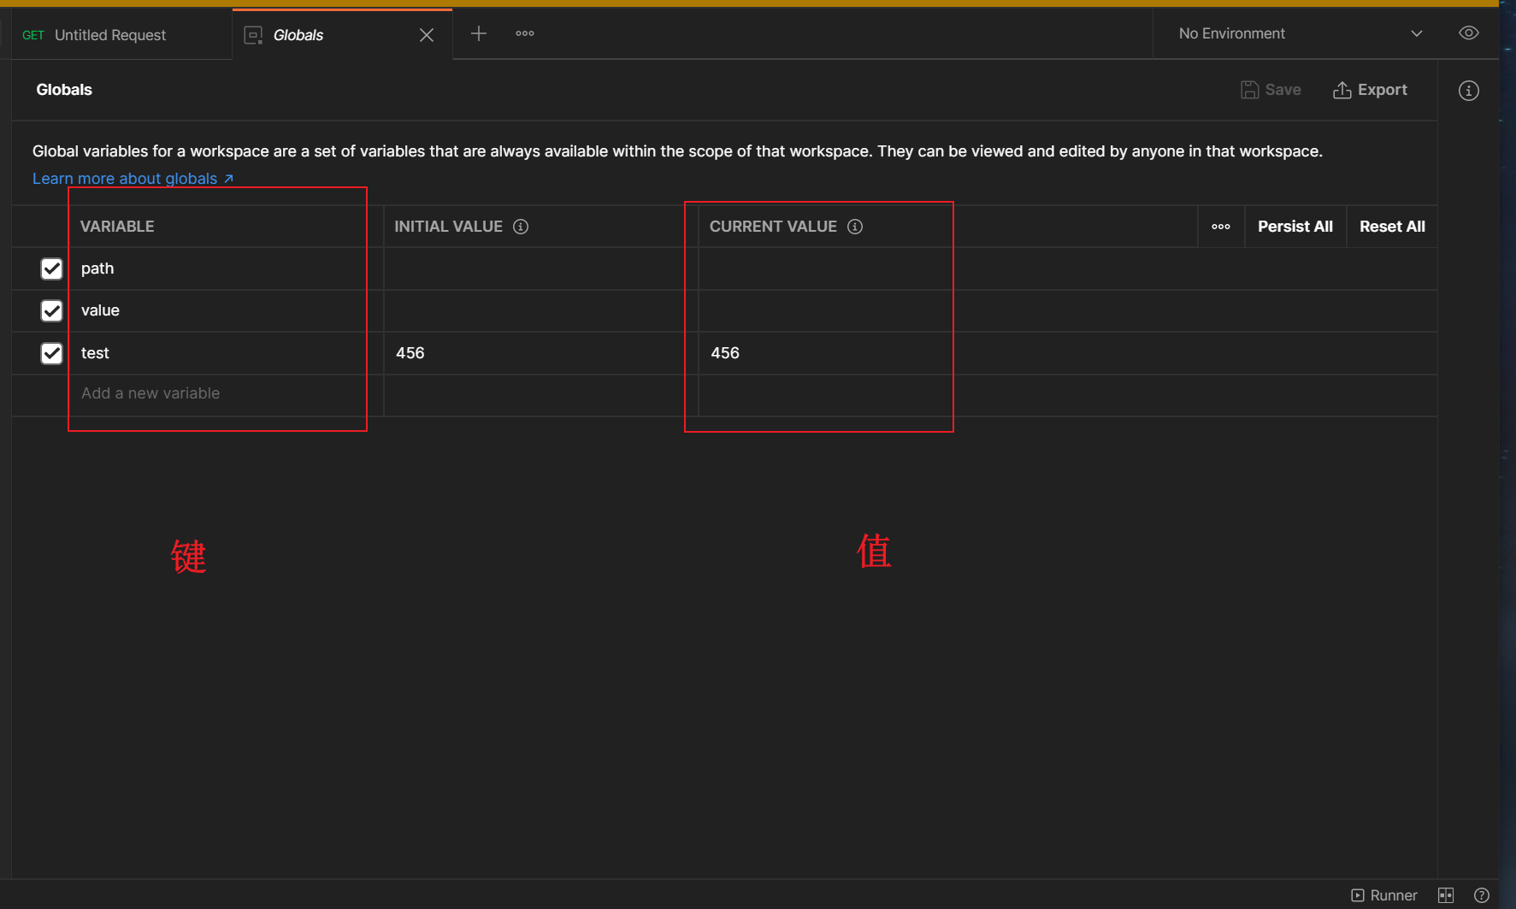This screenshot has height=909, width=1516.
Task: Open a new tab with plus icon
Action: click(479, 33)
